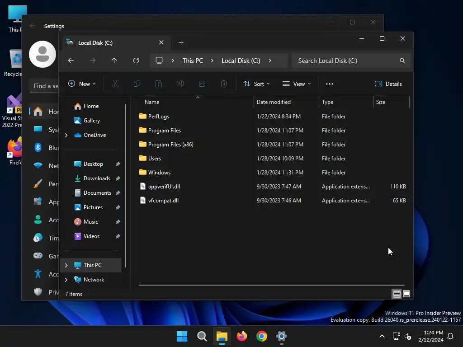
Task: Click File Explorer taskbar icon
Action: [222, 336]
